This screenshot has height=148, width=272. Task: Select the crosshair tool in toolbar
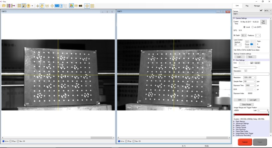coord(38,6)
